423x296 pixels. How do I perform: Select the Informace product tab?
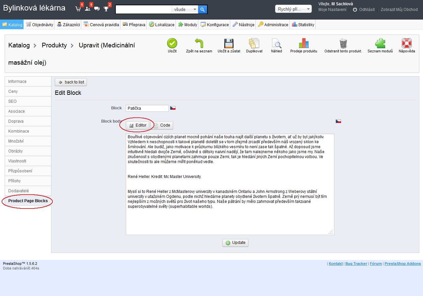(28, 82)
